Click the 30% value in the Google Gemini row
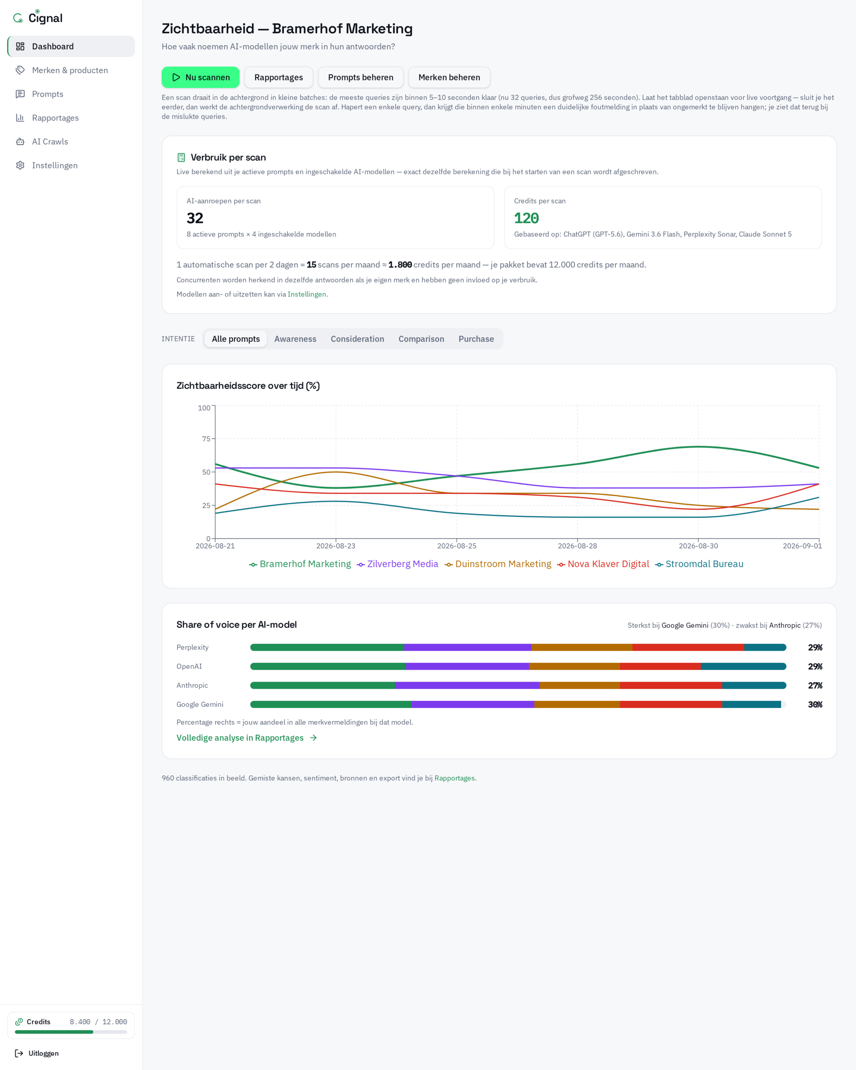This screenshot has width=856, height=1070. coord(815,704)
